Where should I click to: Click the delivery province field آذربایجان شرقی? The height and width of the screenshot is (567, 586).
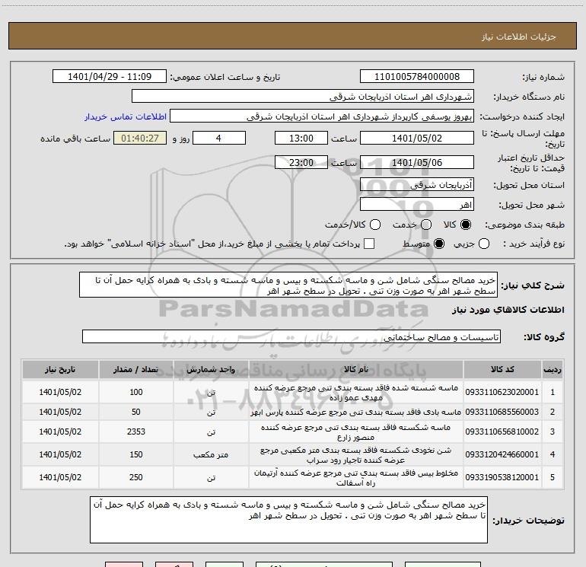[417, 185]
